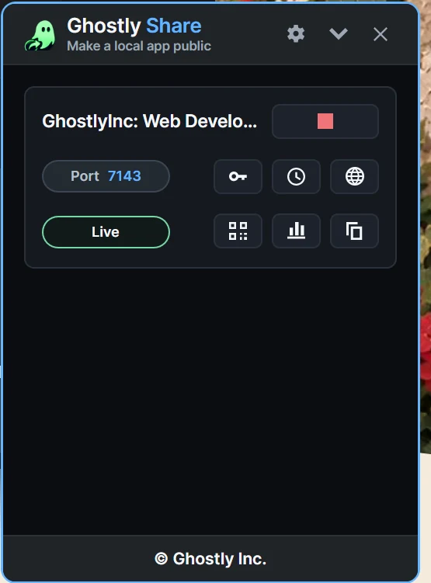Click 'Make a local app public' subtitle

(139, 46)
